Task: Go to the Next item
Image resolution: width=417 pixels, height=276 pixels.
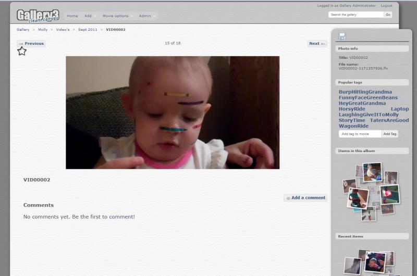Action: tap(317, 44)
